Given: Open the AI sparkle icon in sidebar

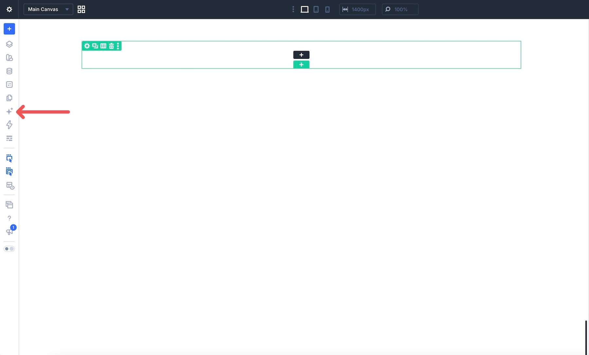Looking at the screenshot, I should [9, 111].
